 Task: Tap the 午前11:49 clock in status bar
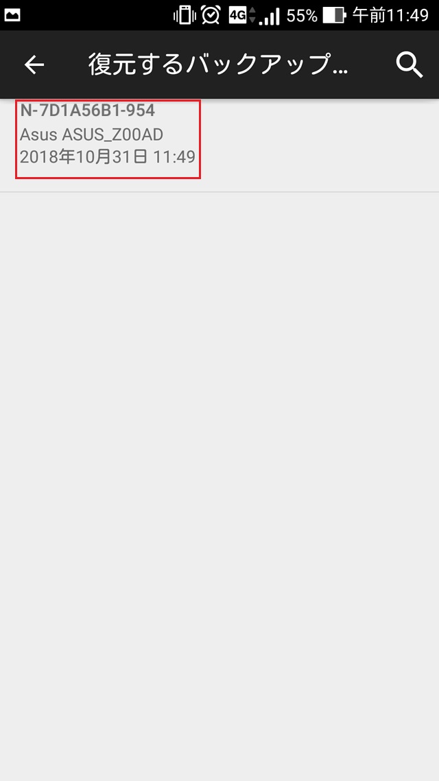[391, 15]
